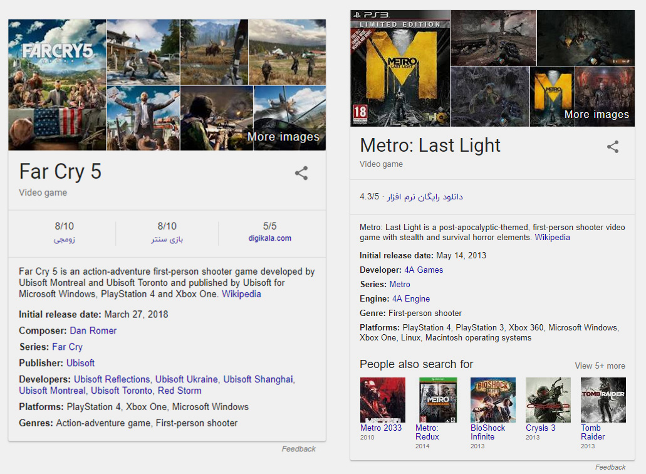Open Far Cry 5 Wikipedia link
Screen dimensions: 646x474
coord(241,294)
